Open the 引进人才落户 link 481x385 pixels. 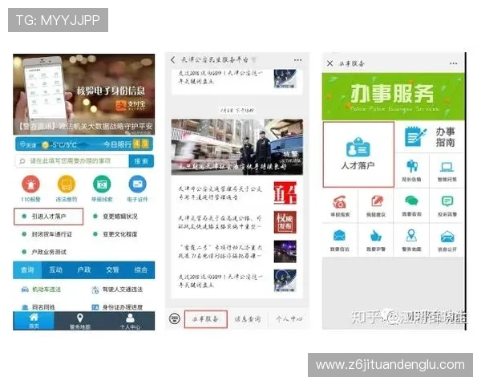coord(48,217)
